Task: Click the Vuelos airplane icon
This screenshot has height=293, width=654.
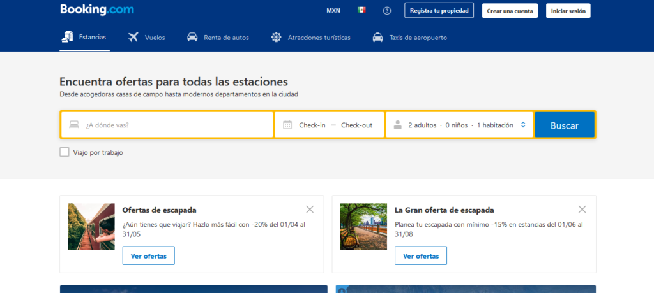Action: click(x=133, y=38)
